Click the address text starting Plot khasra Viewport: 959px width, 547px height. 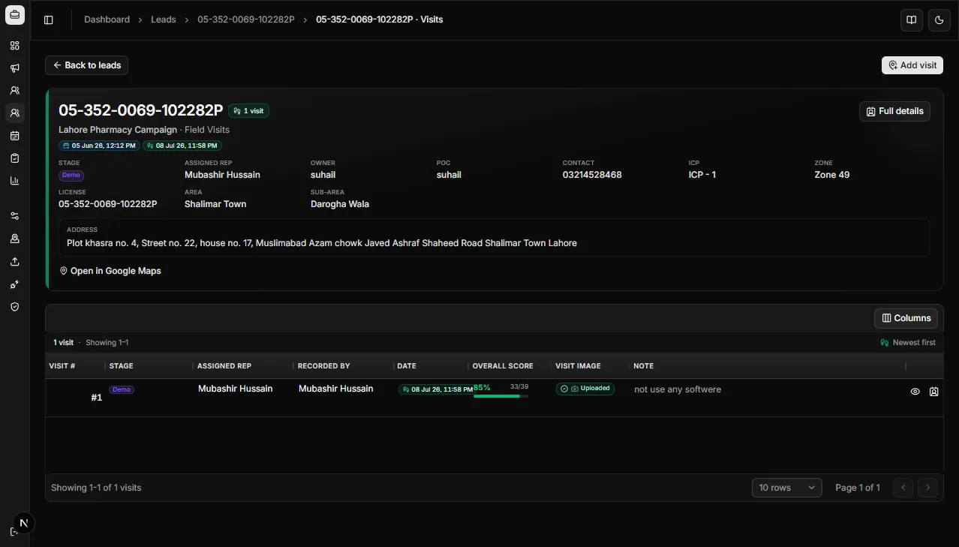coord(322,243)
